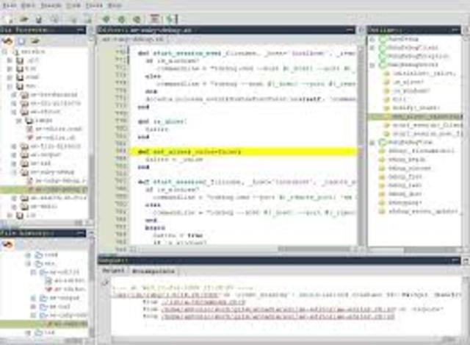Click the new document icon in project panel toolbar
The width and height of the screenshot is (470, 345).
(21, 40)
